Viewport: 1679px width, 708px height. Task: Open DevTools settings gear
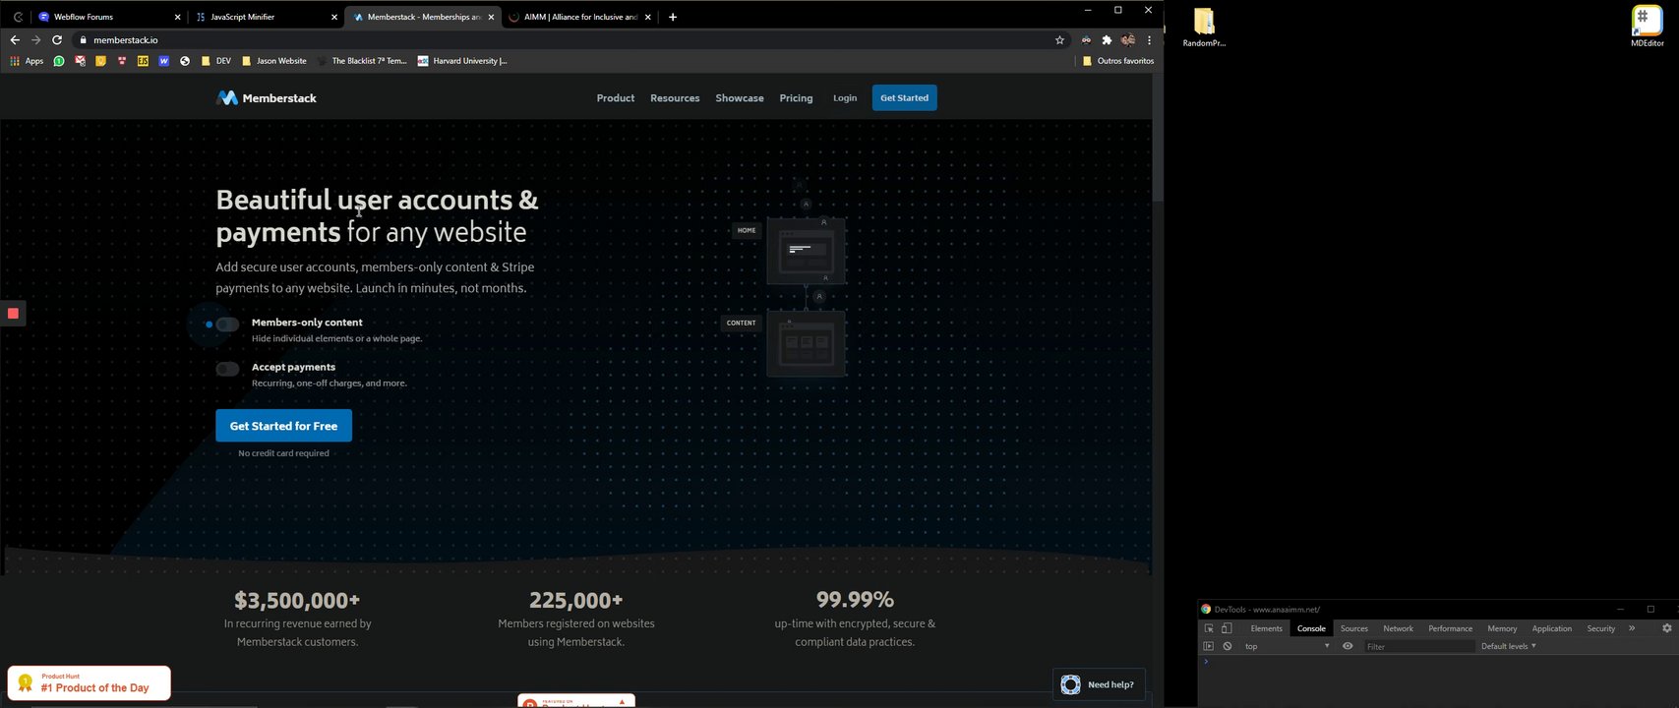(x=1667, y=628)
